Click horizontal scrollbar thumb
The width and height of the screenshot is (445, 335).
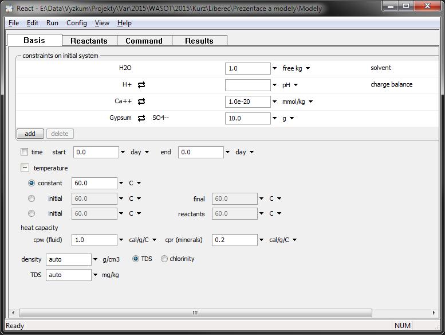tap(195, 313)
